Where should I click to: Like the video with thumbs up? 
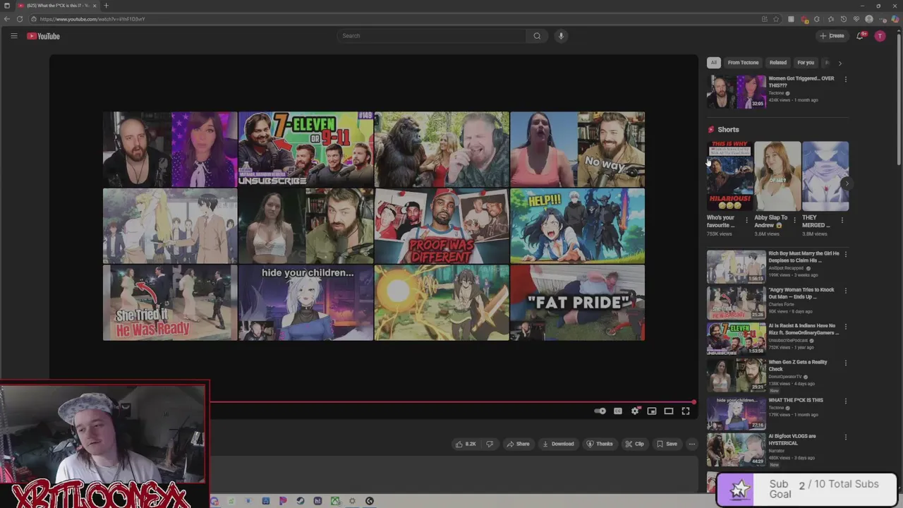pos(466,444)
